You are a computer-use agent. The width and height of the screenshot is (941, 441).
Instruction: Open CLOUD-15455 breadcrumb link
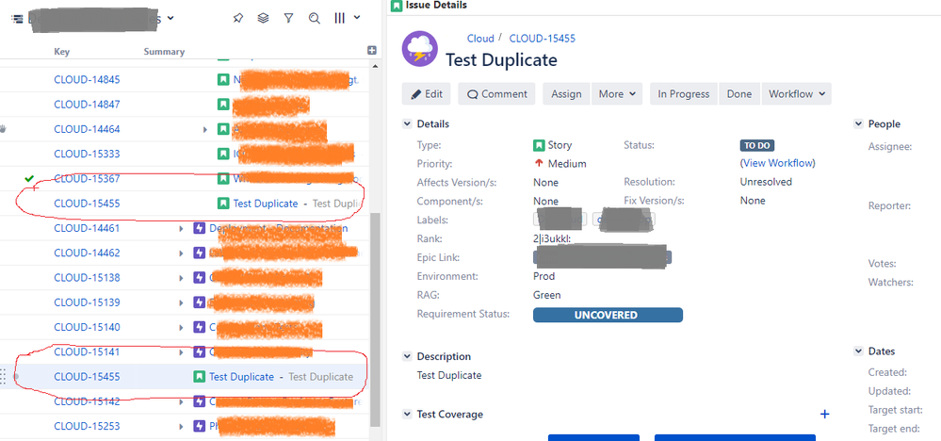coord(543,39)
